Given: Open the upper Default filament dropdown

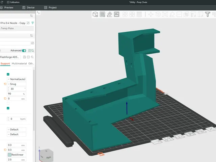Looking at the screenshot, I should (17, 130).
